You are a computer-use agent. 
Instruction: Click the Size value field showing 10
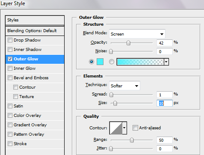point(165,103)
